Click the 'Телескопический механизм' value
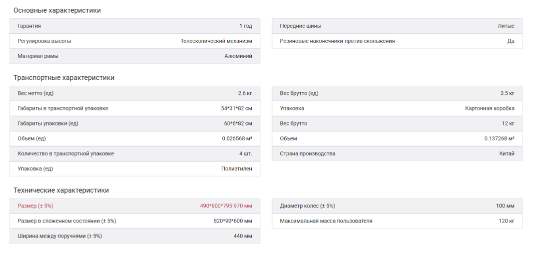The width and height of the screenshot is (536, 261). tap(216, 41)
